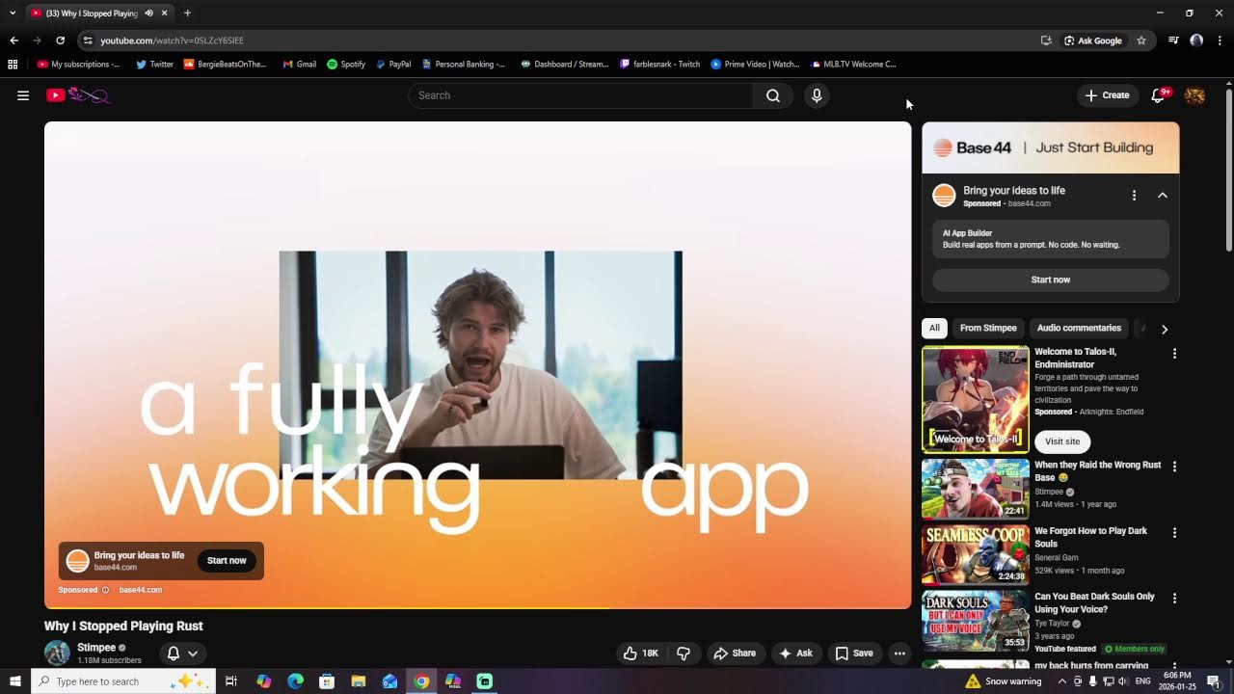Viewport: 1234px width, 694px height.
Task: Collapse the Base 44 ad panel
Action: tap(1163, 196)
